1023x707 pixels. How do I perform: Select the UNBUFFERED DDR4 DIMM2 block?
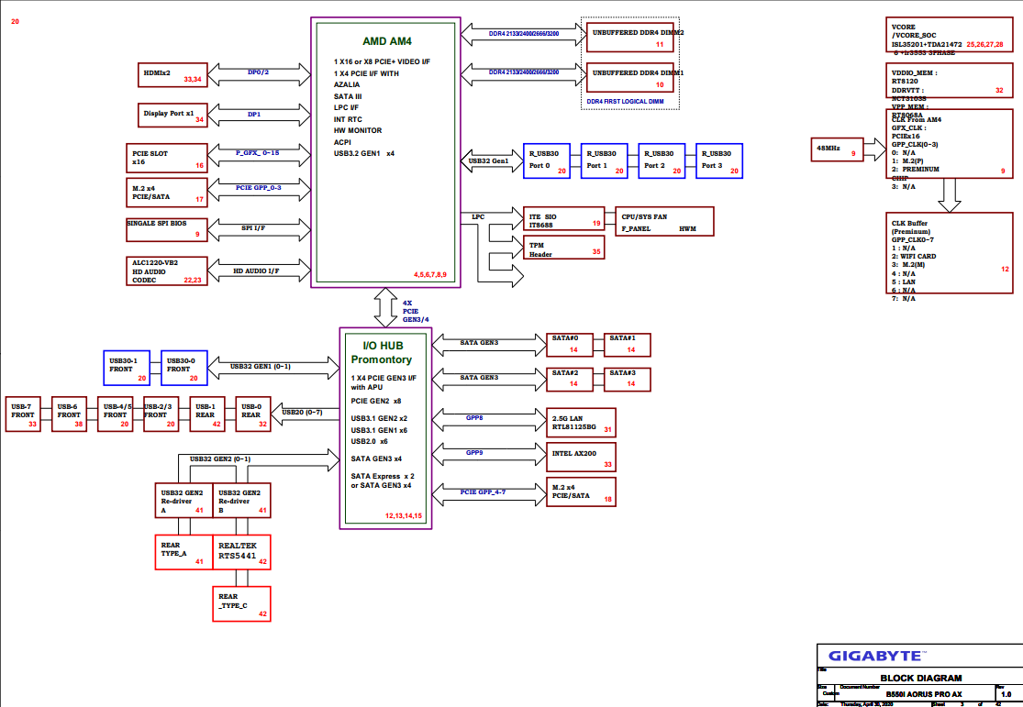(630, 37)
